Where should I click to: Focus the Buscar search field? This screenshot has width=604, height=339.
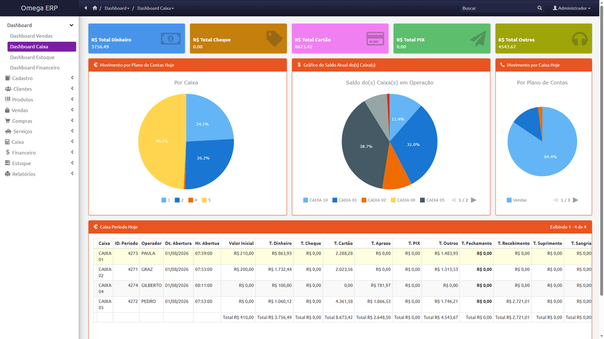pos(497,8)
